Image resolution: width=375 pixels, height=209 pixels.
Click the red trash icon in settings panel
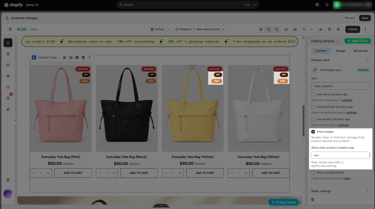pyautogui.click(x=313, y=200)
